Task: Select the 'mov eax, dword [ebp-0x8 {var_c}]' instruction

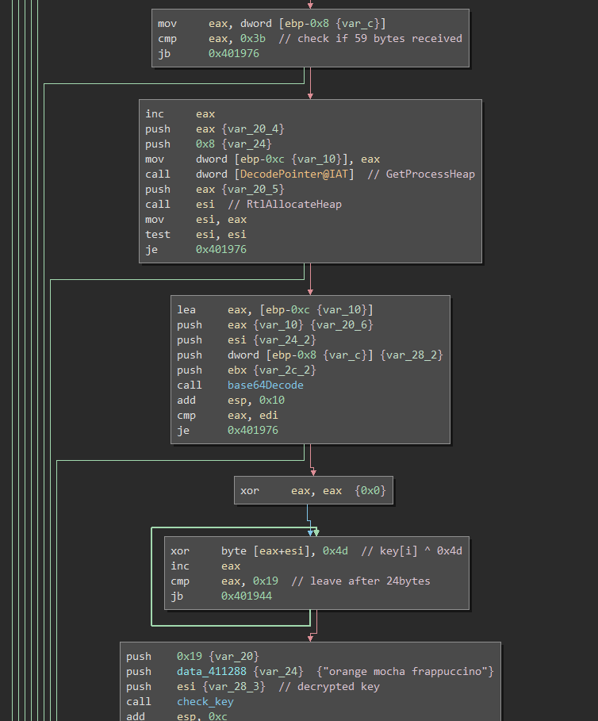Action: (x=272, y=24)
